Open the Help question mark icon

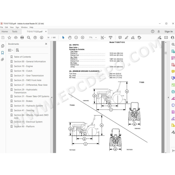tap(152, 31)
